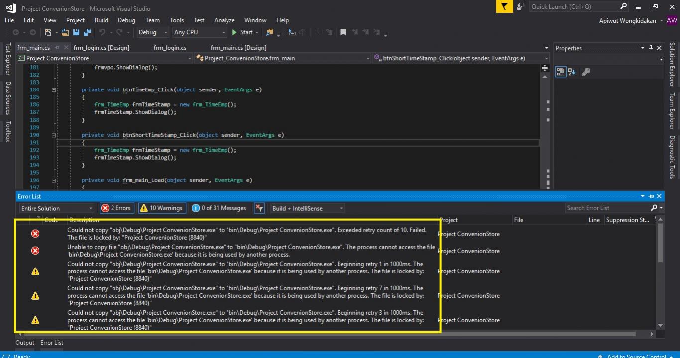Click the Open File folder icon
The image size is (680, 358).
66,32
